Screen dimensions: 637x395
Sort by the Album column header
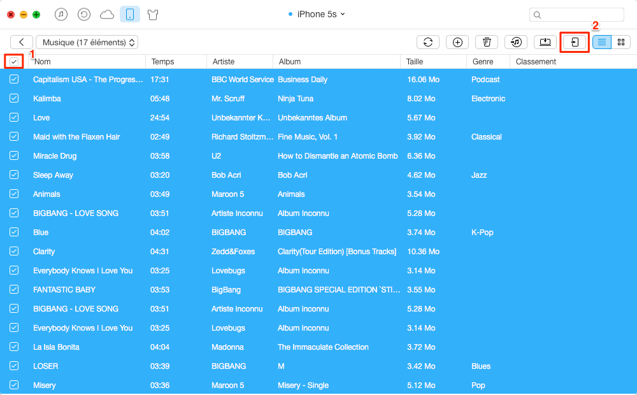[x=337, y=62]
